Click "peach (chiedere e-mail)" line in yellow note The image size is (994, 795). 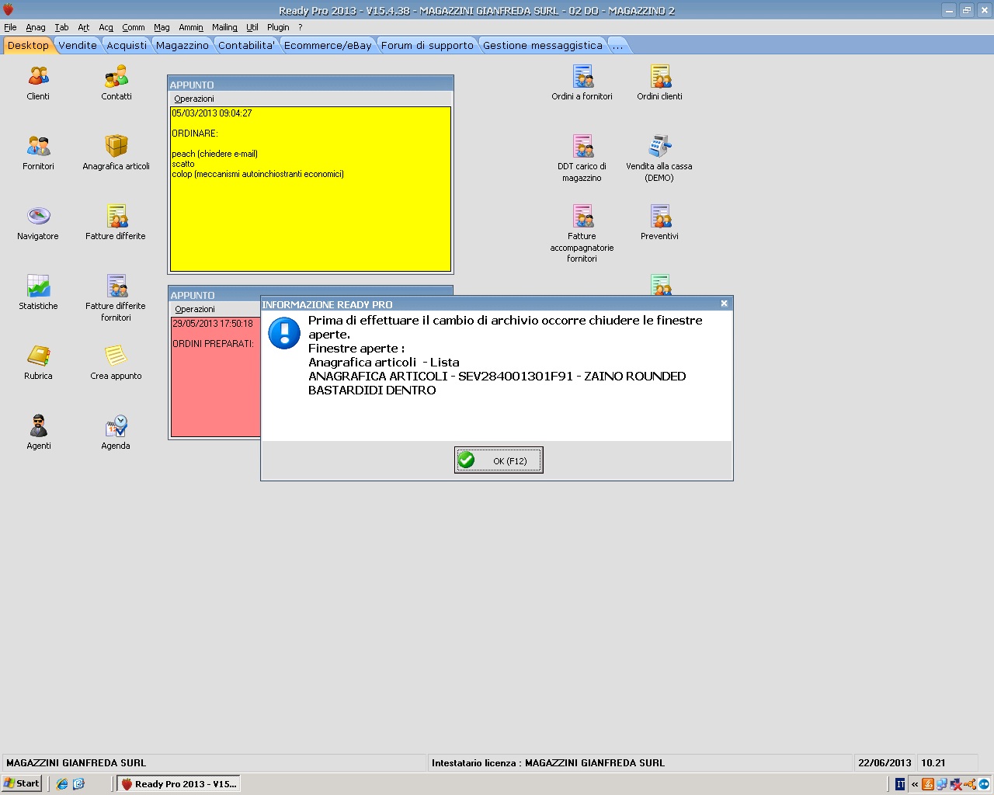[214, 154]
